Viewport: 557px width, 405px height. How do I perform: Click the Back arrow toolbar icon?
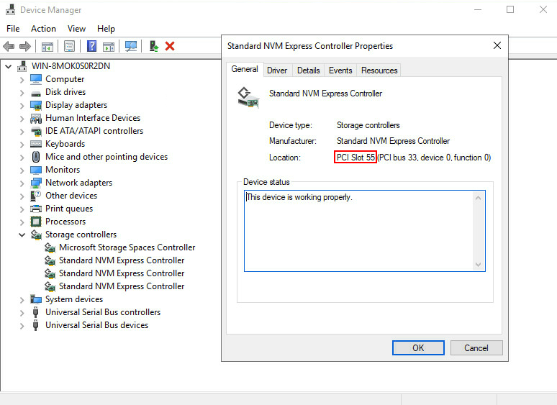tap(9, 46)
